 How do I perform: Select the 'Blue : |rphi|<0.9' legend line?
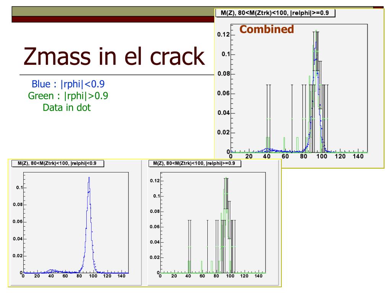[68, 84]
